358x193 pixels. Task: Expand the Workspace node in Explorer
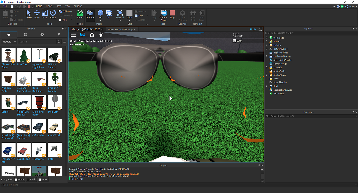pos(267,38)
